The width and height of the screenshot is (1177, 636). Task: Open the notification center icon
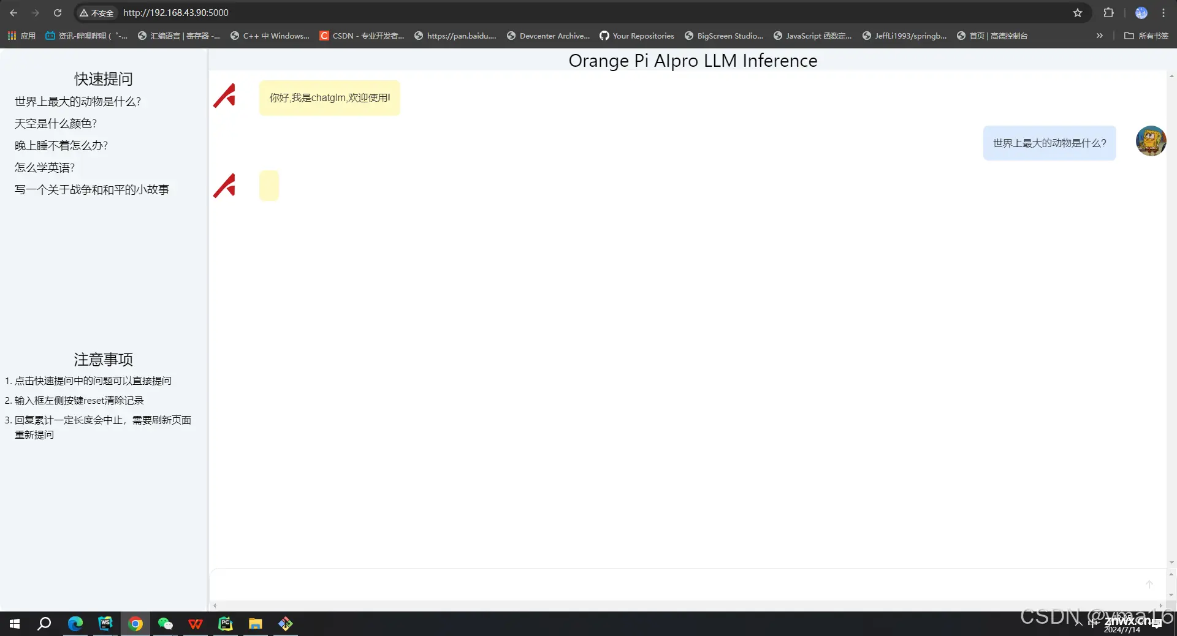[x=1157, y=624]
